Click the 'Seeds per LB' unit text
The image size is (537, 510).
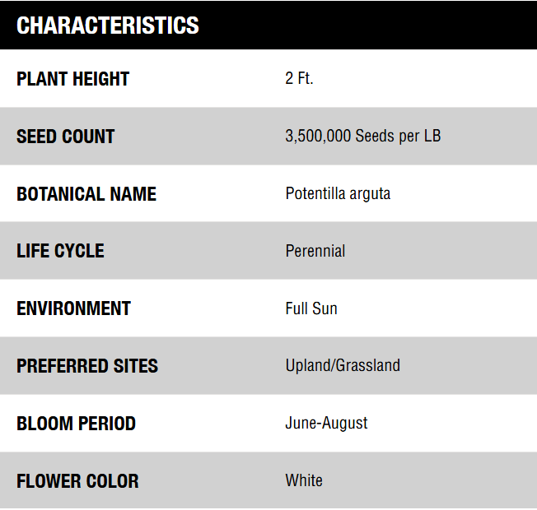(x=398, y=137)
